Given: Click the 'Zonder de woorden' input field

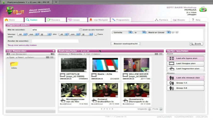Looking at the screenshot, I should (x=55, y=41).
